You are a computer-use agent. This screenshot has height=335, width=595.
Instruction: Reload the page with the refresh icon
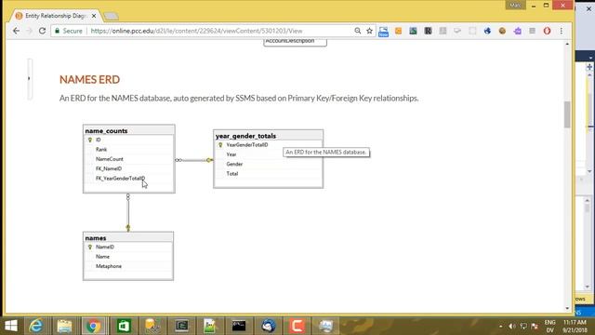pos(42,31)
